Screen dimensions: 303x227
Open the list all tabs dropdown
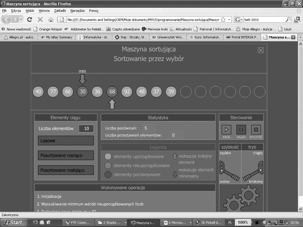[300, 37]
